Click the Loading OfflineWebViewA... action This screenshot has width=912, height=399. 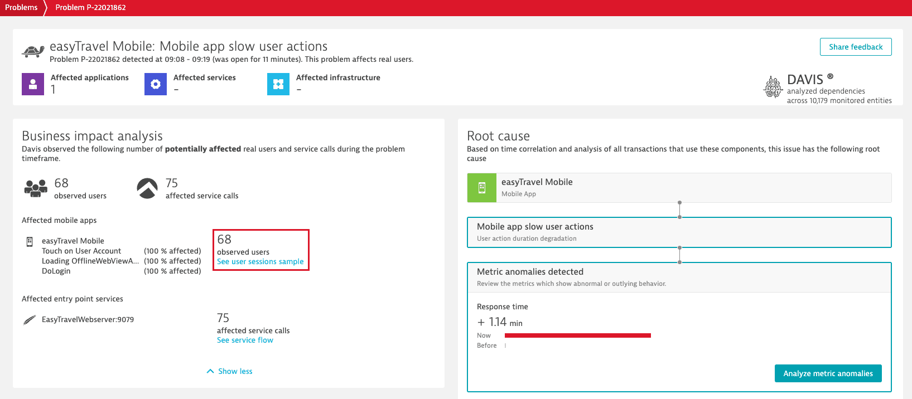(x=90, y=261)
